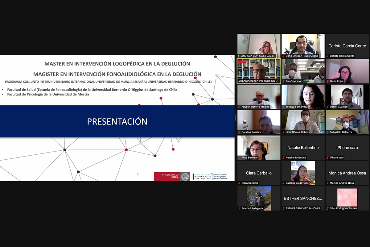Image resolution: width=370 pixels, height=247 pixels.
Task: Click Estefani Arriagada's profile photo
Action: tap(259, 198)
